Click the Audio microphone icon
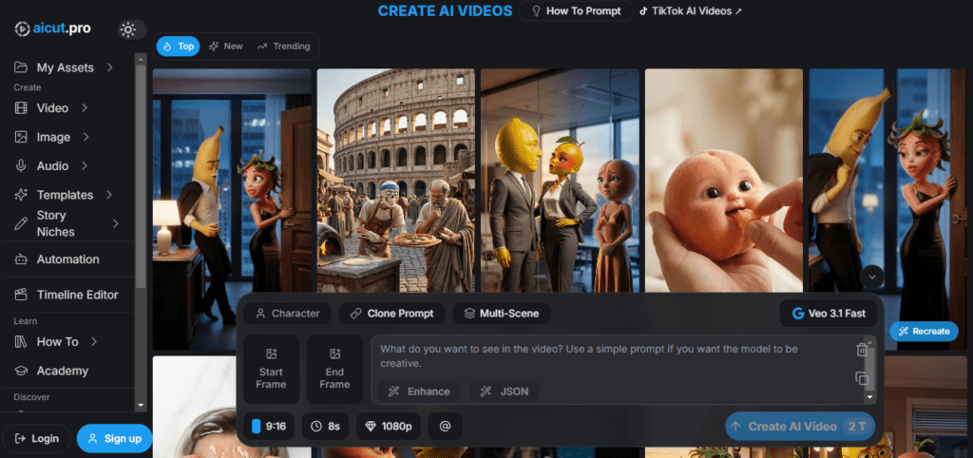 click(x=21, y=165)
